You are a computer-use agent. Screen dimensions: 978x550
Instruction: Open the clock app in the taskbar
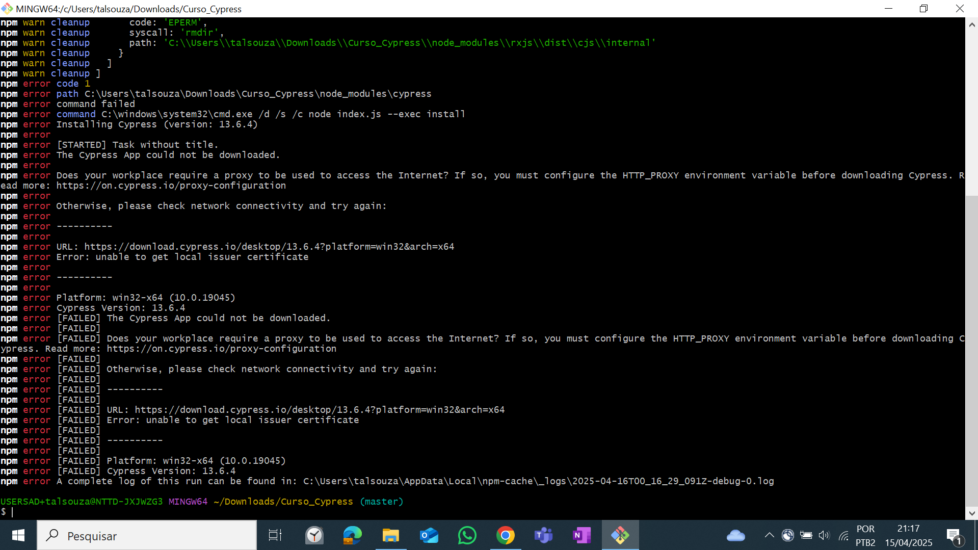pyautogui.click(x=314, y=535)
